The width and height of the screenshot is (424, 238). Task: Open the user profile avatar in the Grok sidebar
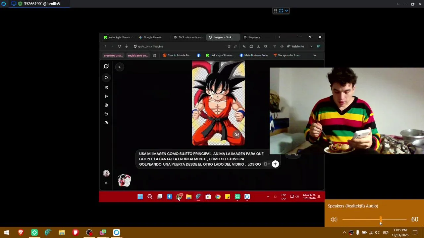pyautogui.click(x=106, y=174)
